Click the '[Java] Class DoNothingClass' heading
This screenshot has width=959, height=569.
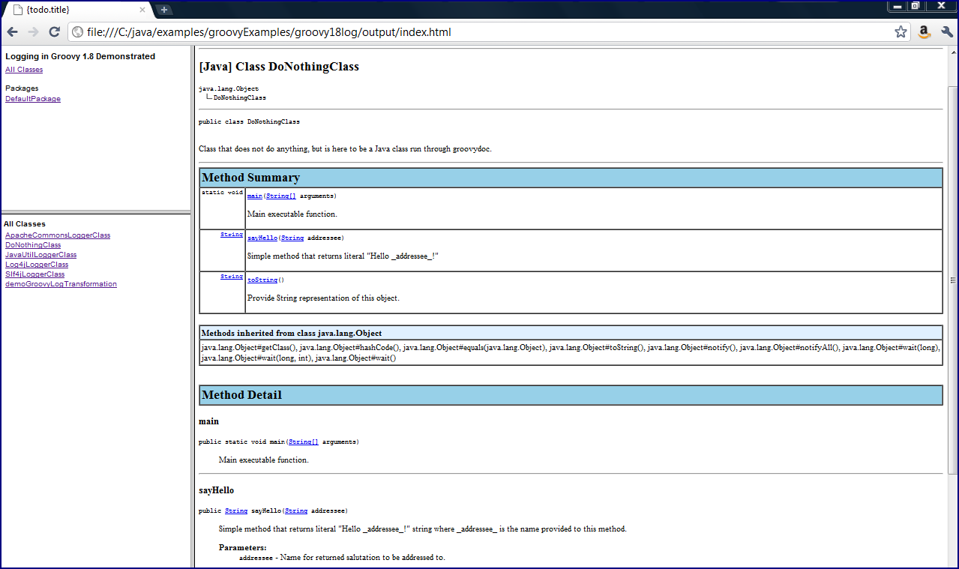[279, 67]
